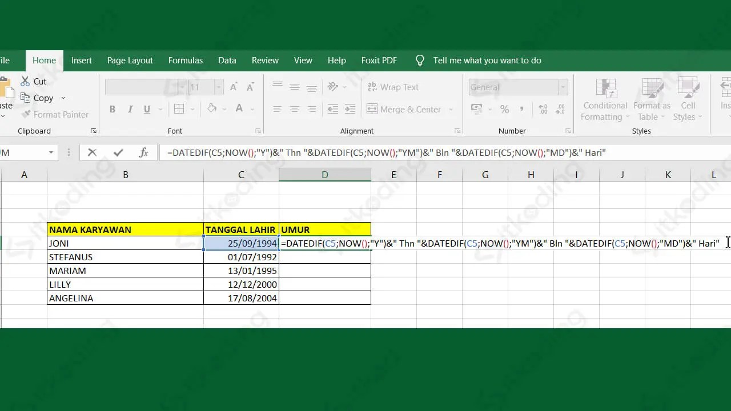
Task: Open the Data tab
Action: click(227, 61)
